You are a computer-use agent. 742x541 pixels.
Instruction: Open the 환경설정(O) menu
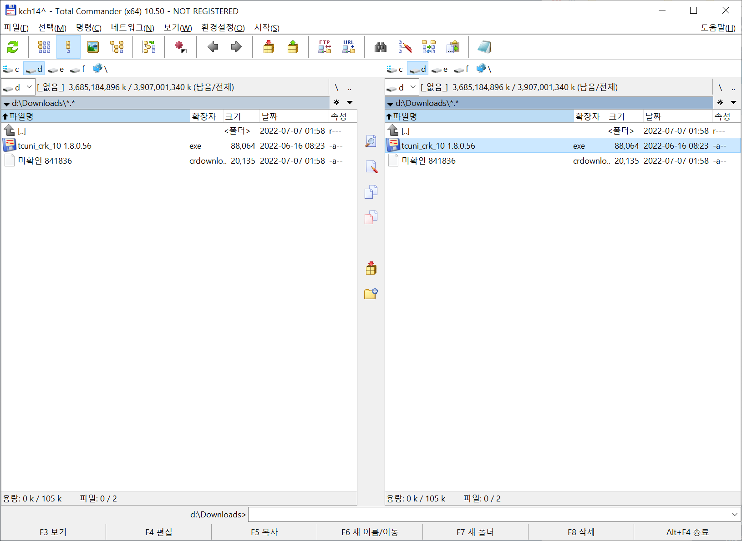click(223, 28)
